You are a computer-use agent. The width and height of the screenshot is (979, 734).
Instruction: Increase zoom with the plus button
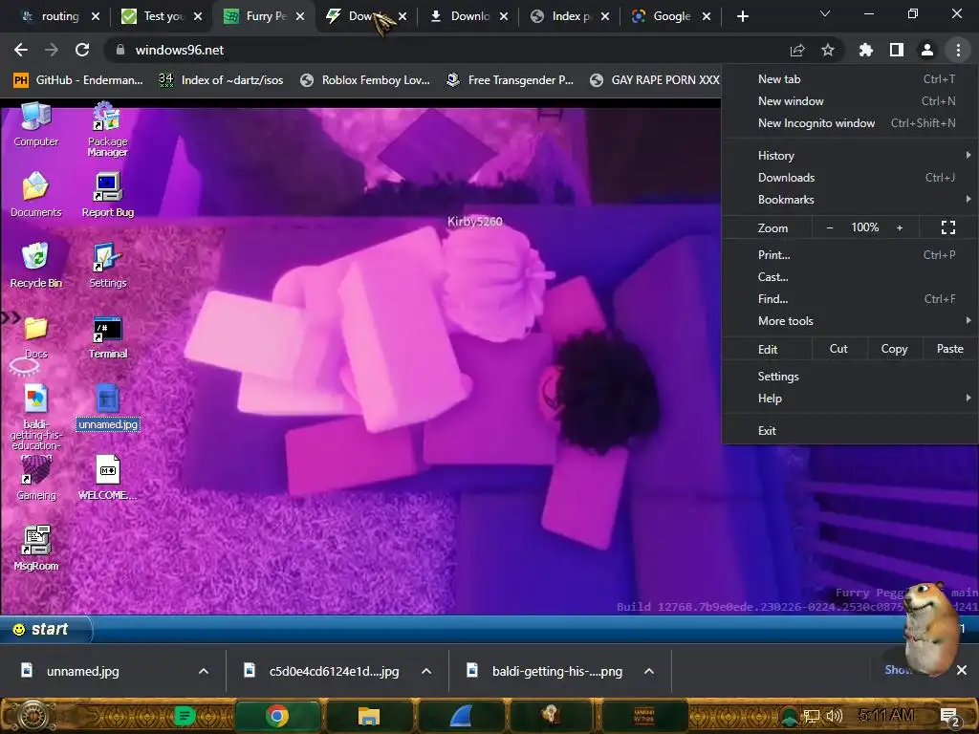tap(900, 227)
